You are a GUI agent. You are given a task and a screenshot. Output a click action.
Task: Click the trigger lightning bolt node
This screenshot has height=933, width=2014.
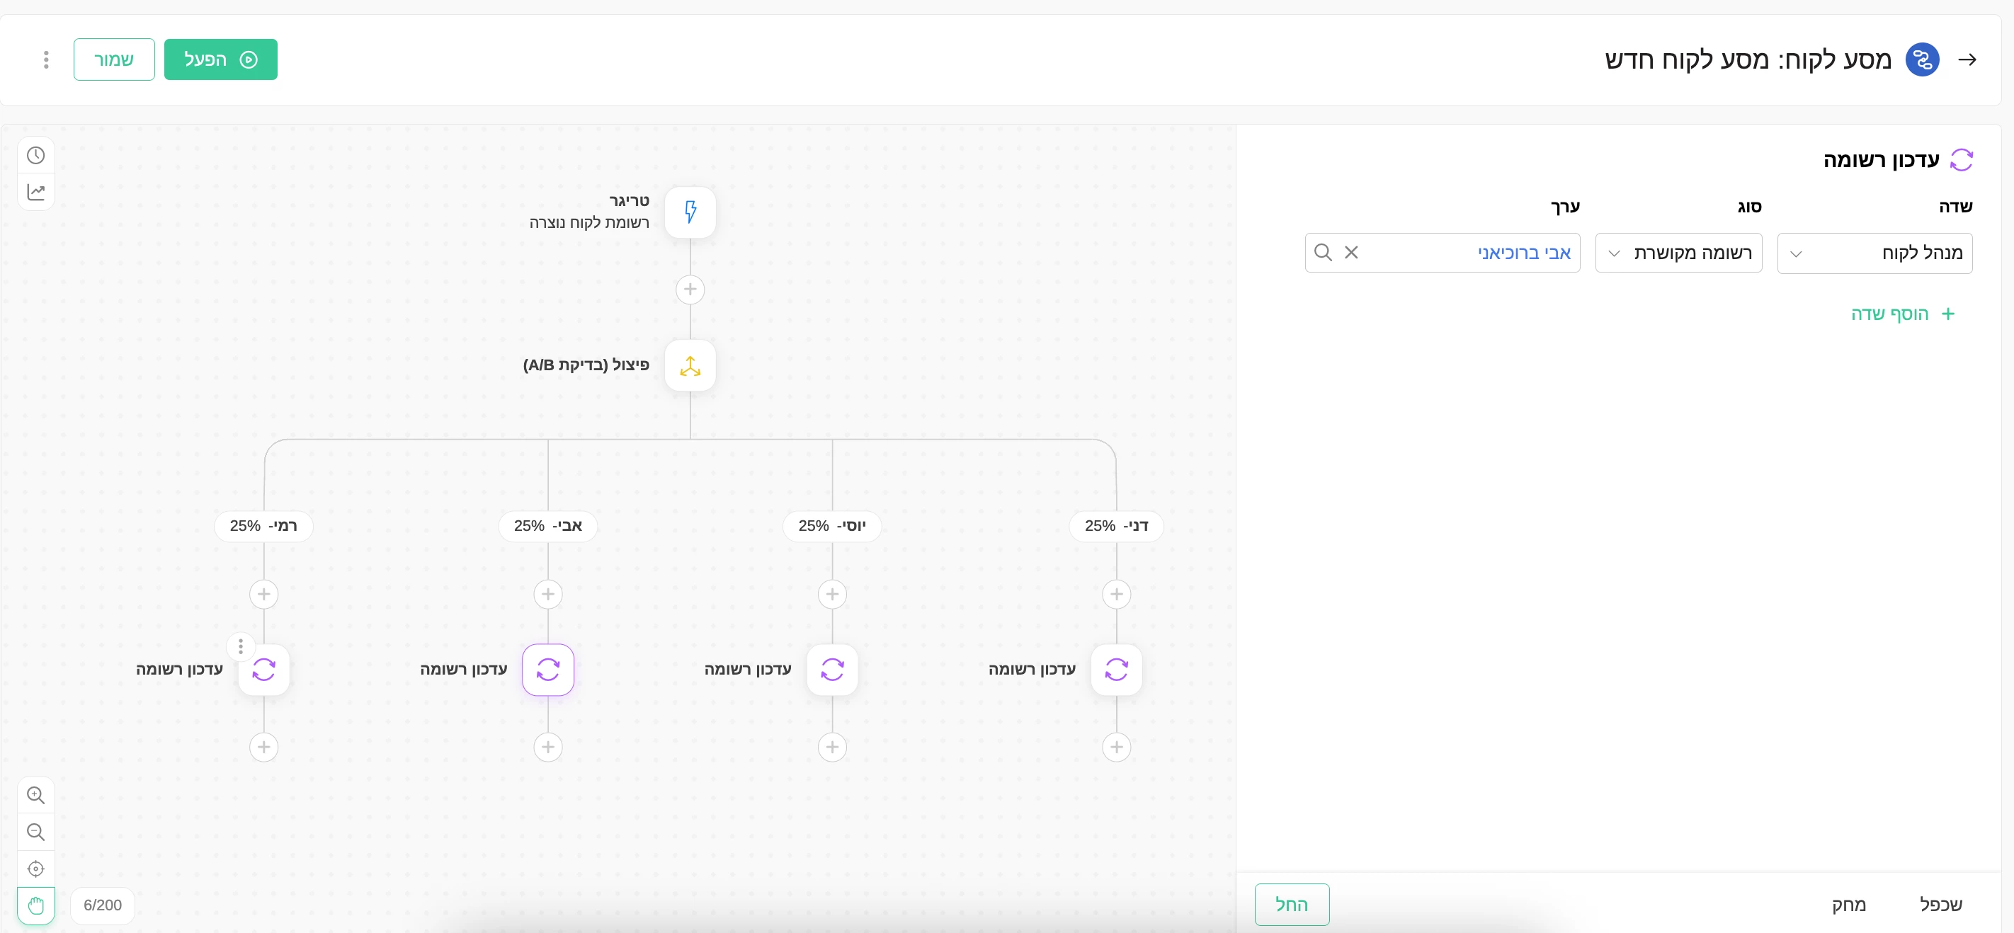(690, 212)
